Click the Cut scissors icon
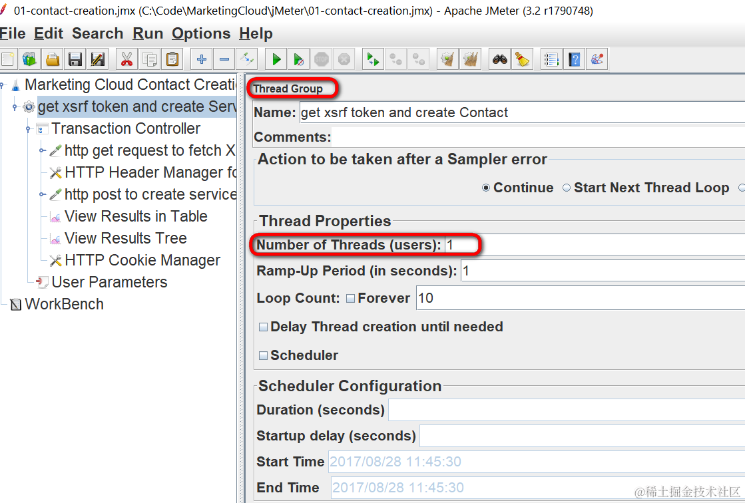 click(x=126, y=59)
